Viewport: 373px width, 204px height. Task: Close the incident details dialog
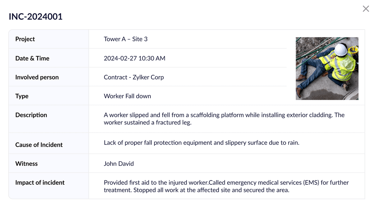coord(366,9)
